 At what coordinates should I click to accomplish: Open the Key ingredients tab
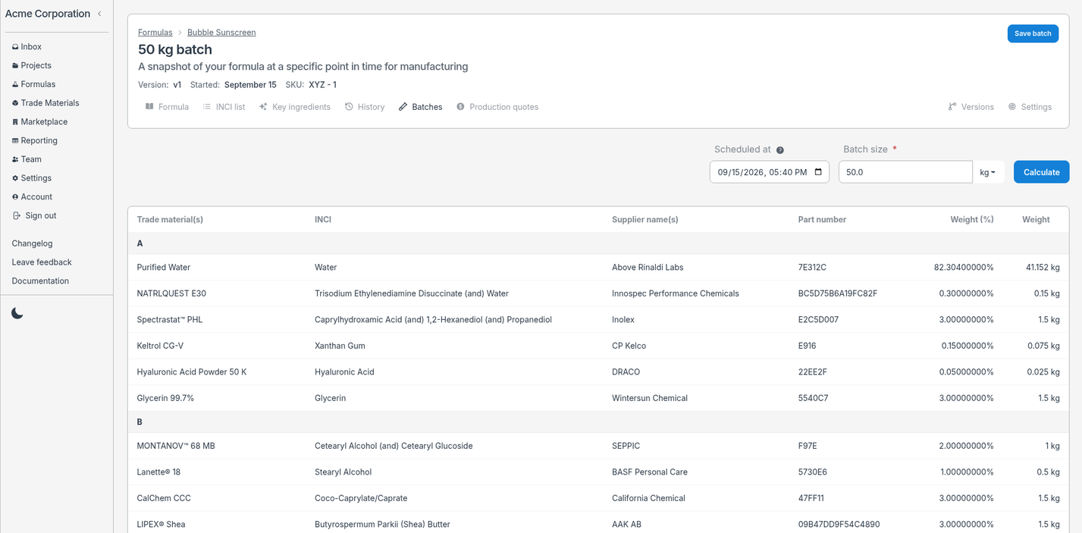click(295, 107)
